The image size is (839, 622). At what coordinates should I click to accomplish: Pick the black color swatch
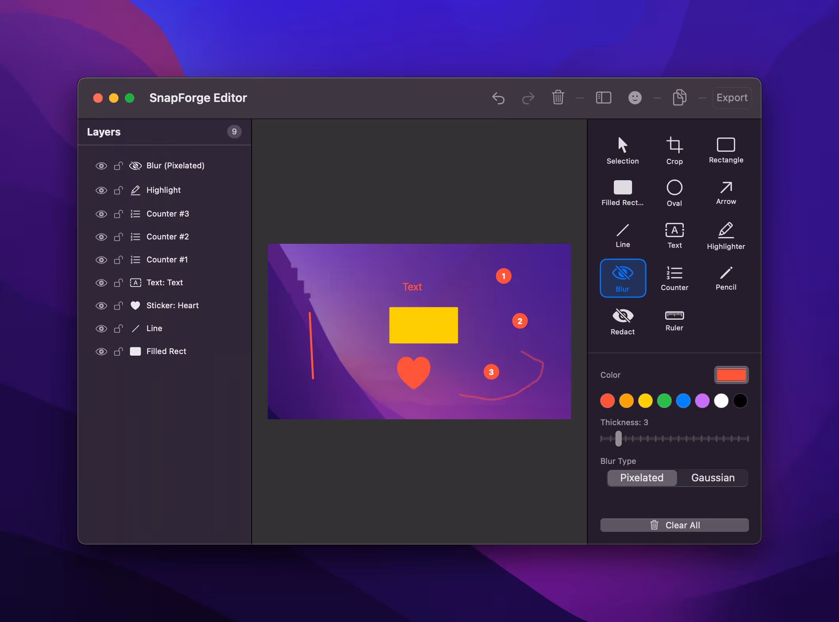pos(740,401)
